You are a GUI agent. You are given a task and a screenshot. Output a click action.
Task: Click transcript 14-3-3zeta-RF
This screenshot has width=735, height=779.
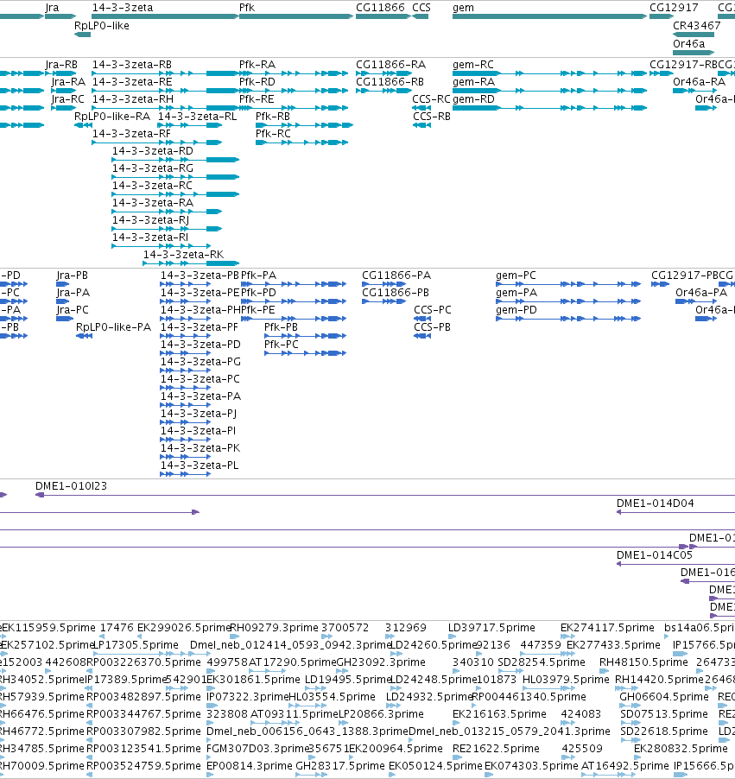tap(131, 134)
